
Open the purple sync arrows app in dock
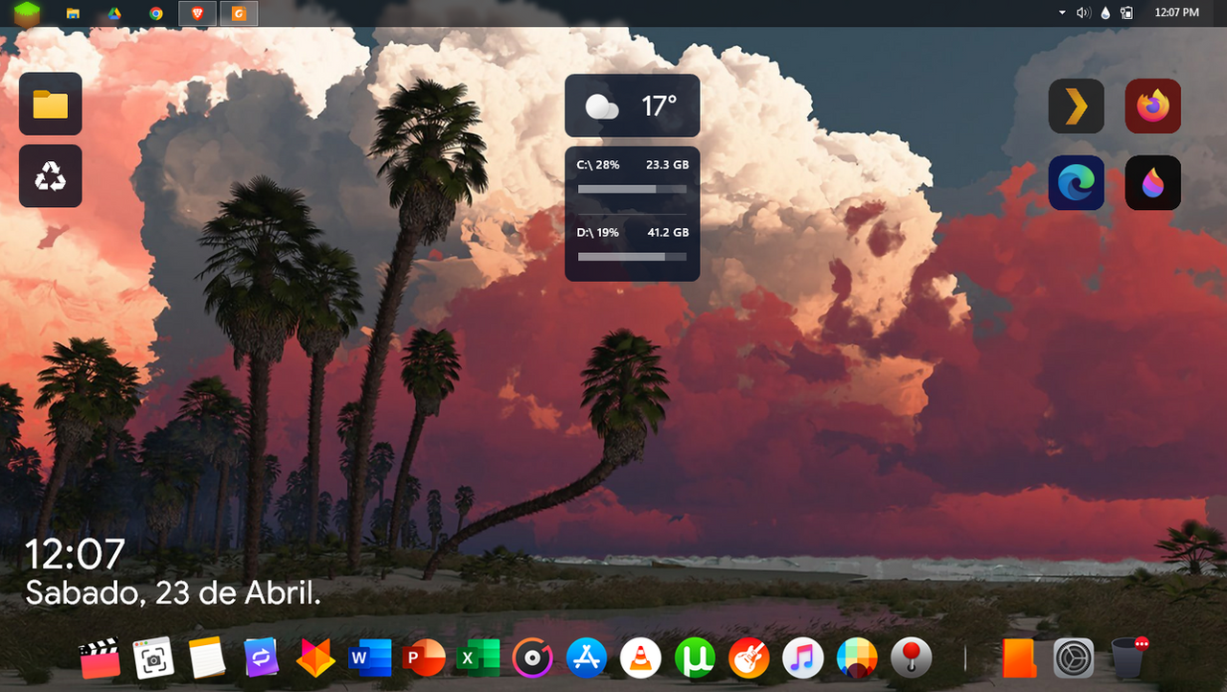261,657
